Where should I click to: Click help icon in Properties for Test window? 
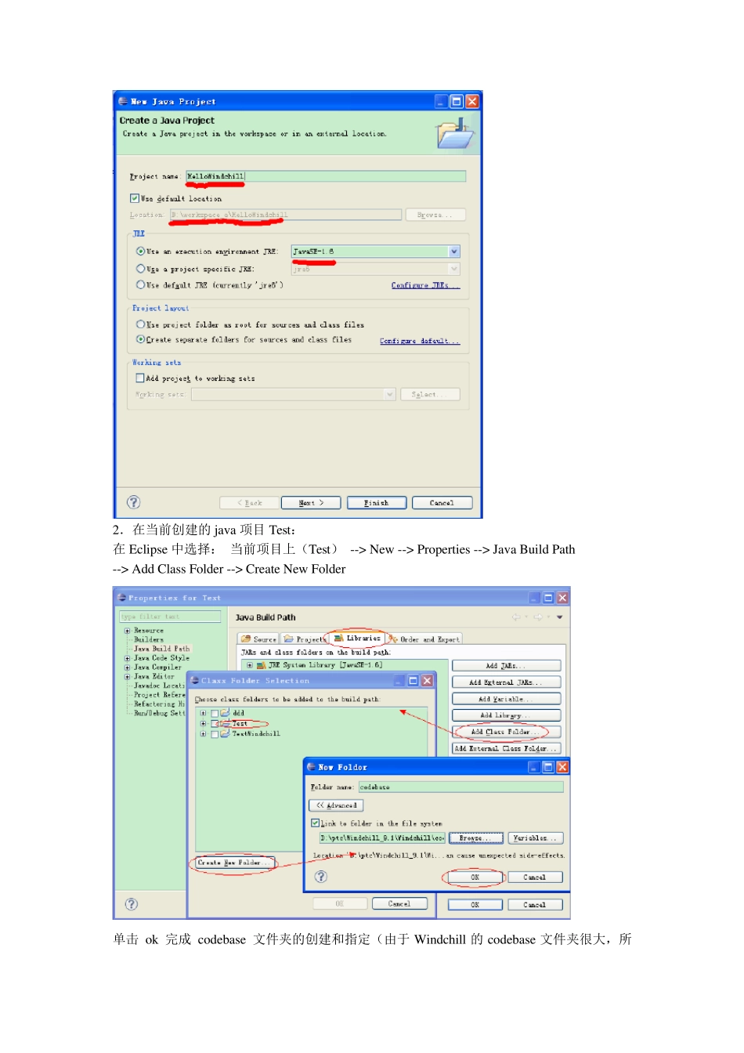[132, 904]
